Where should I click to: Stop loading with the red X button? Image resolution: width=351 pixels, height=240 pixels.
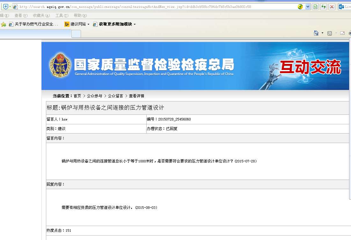pyautogui.click(x=332, y=7)
